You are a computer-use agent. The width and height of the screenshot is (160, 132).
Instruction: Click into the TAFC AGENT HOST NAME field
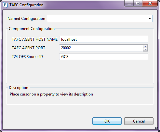click(x=104, y=39)
